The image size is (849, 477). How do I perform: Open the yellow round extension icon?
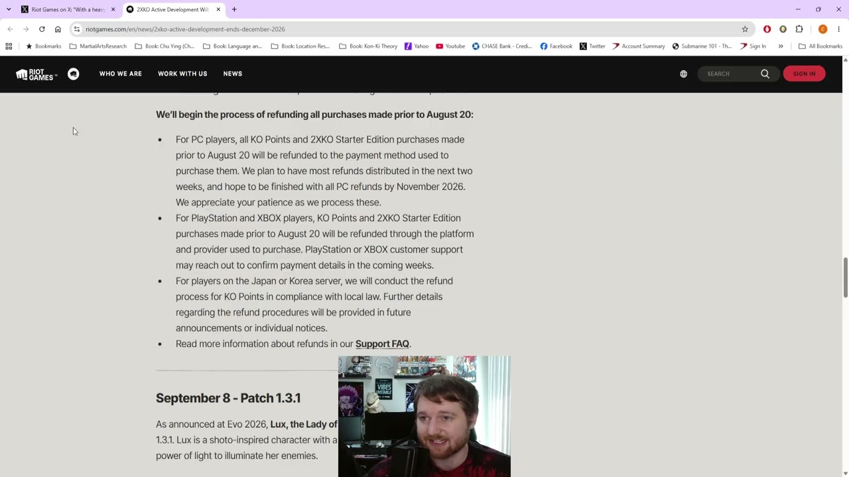pos(783,29)
